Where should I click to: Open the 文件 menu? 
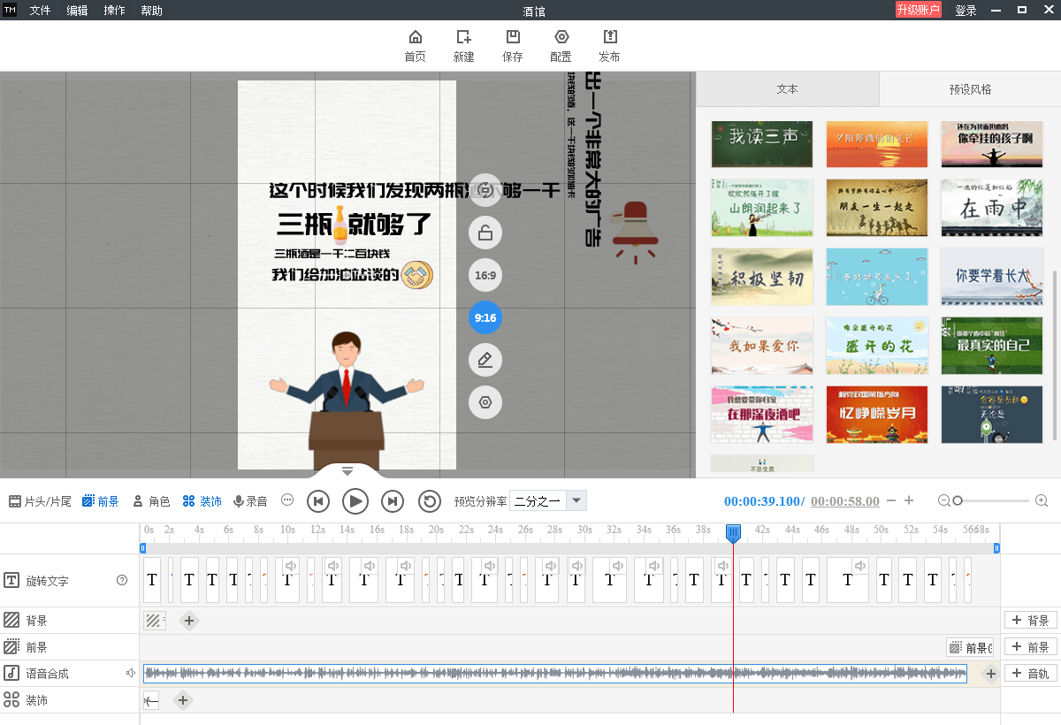point(41,11)
